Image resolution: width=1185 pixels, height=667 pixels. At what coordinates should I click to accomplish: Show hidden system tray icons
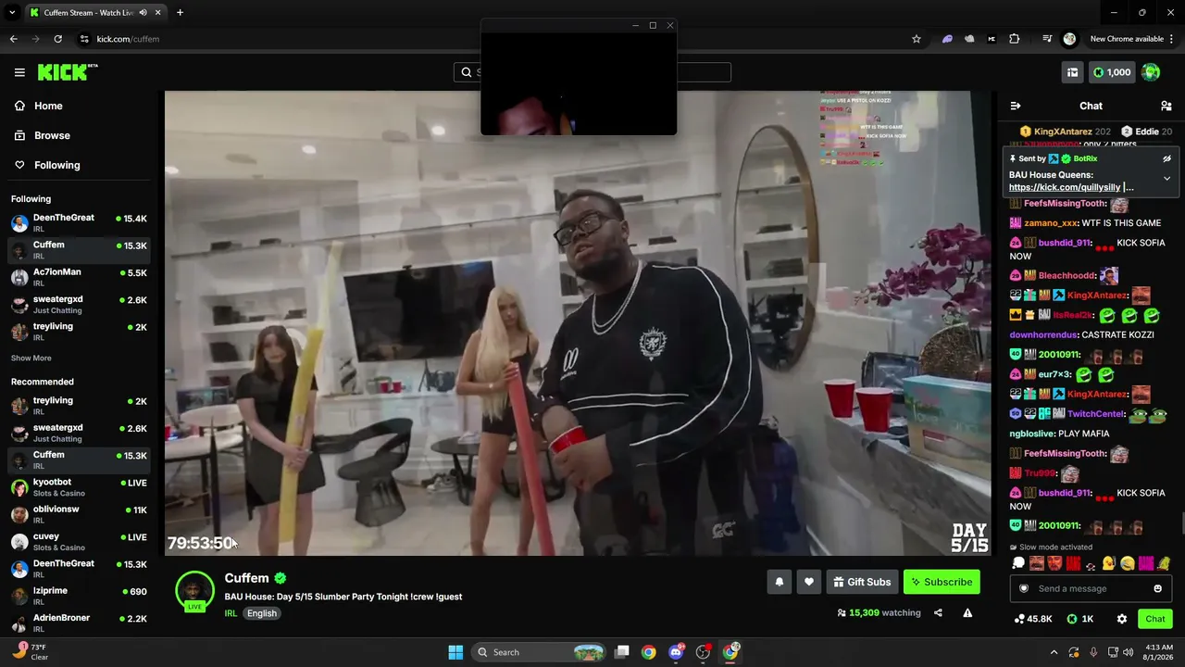(1054, 652)
